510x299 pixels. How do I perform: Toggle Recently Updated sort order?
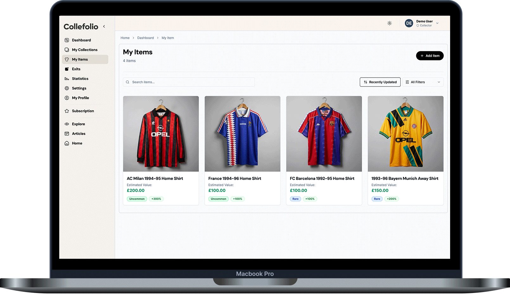point(380,82)
